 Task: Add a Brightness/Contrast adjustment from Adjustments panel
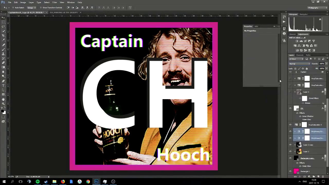(x=297, y=41)
